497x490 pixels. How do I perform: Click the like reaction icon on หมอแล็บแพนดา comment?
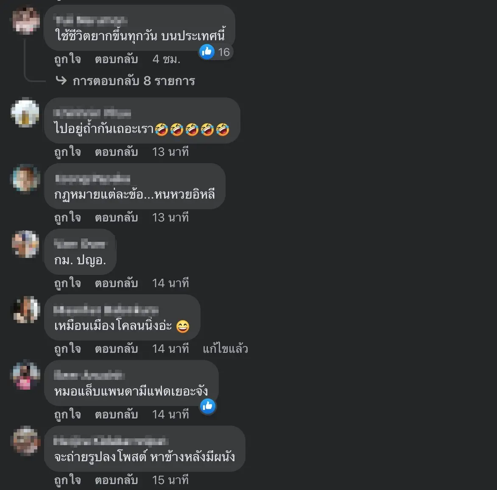[208, 406]
